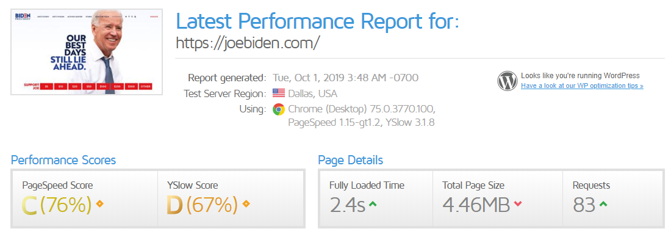Viewport: 671px width, 237px height.
Task: Click the $5 donation button in thumbnail
Action: [x=46, y=86]
